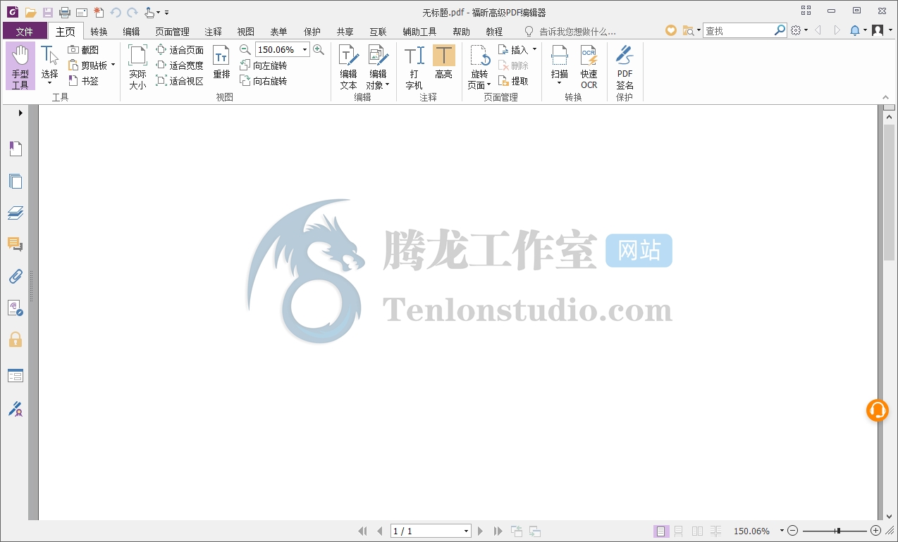Select the Hand tool (手型工具)

click(20, 66)
